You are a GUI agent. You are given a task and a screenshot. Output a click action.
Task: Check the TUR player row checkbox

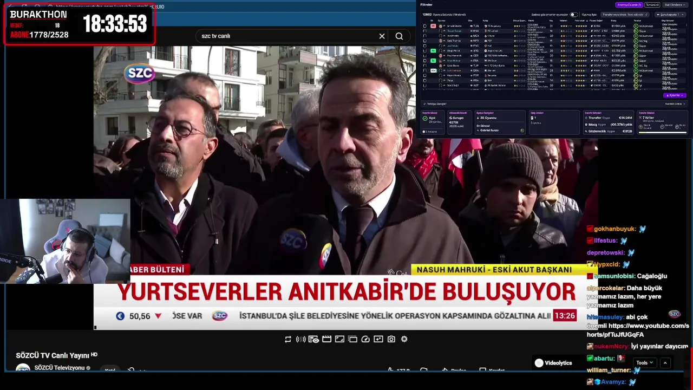click(x=425, y=66)
